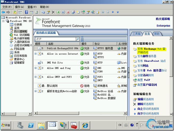Click the red down-arrow circle toolbar icon
The height and width of the screenshot is (131, 174).
coord(68,12)
